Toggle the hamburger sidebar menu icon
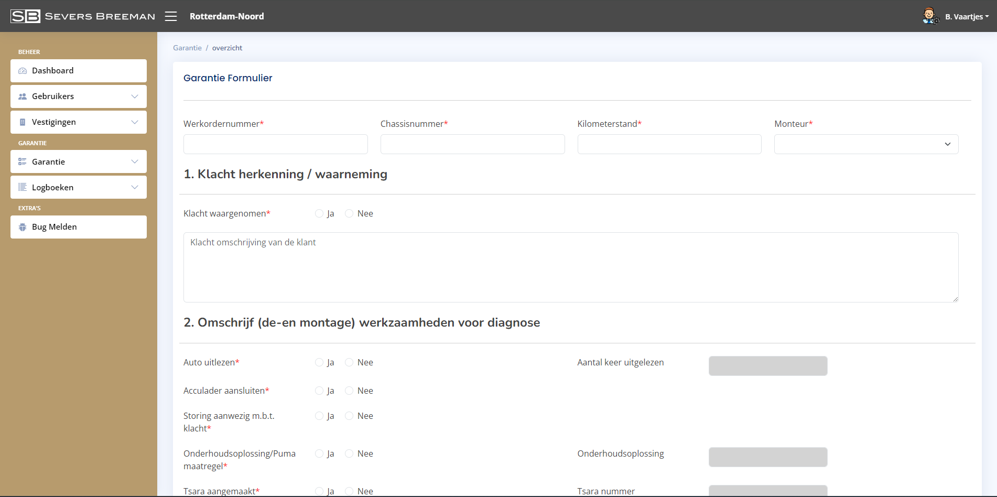The height and width of the screenshot is (497, 997). click(171, 16)
